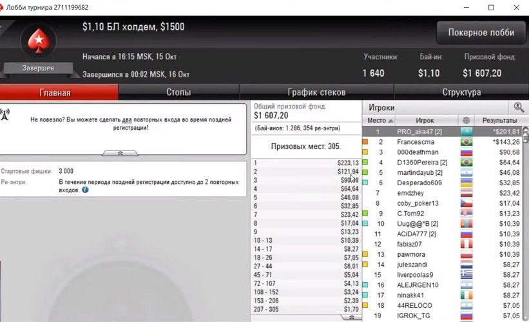The image size is (529, 322).
Task: Click Brazil flag next to Francescma
Action: (466, 142)
